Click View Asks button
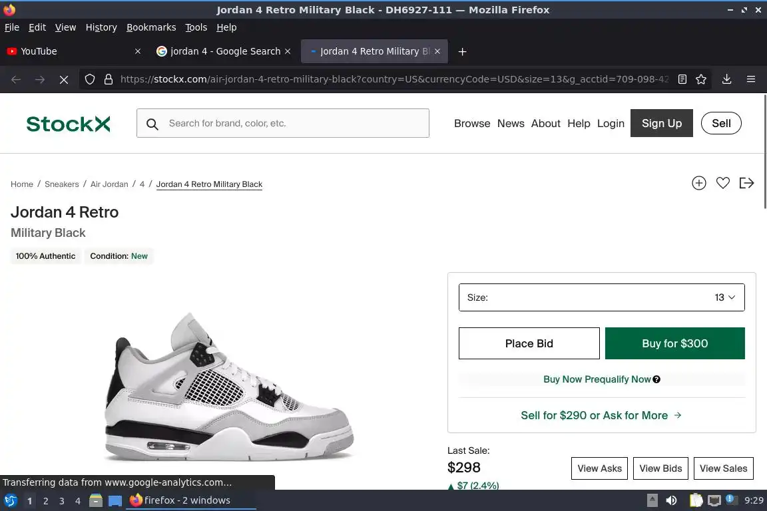This screenshot has height=511, width=767. point(599,468)
